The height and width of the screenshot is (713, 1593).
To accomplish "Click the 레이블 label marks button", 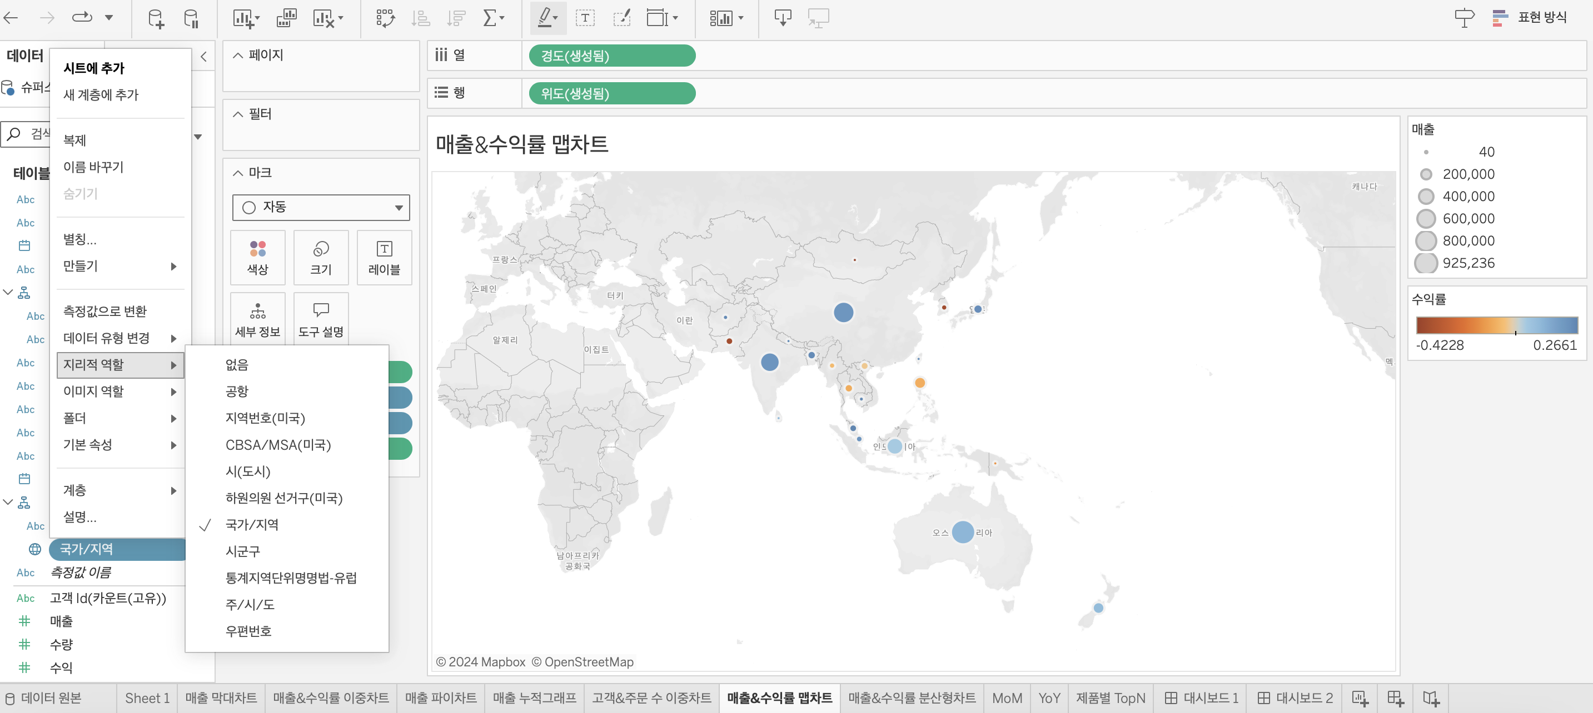I will click(x=384, y=257).
